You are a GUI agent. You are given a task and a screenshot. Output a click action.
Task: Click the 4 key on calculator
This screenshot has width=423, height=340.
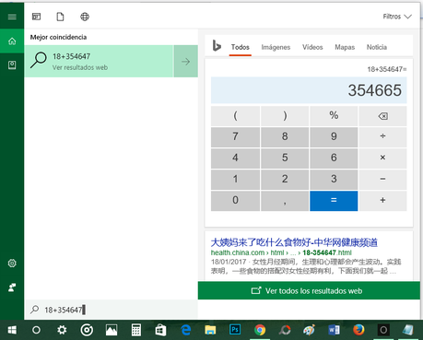pyautogui.click(x=235, y=158)
